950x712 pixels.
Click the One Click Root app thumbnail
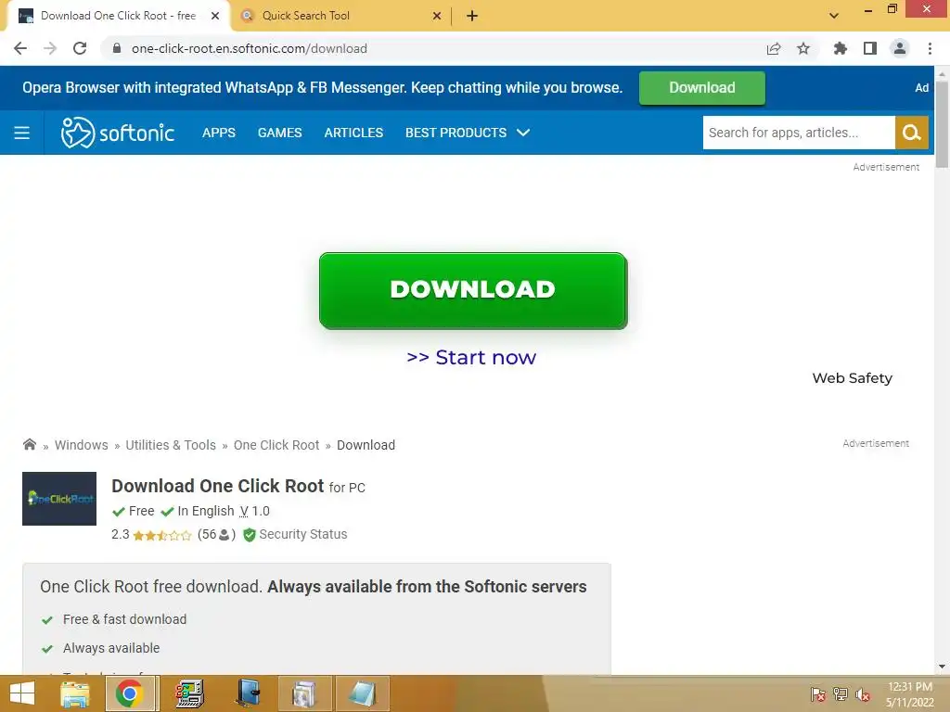(x=59, y=498)
